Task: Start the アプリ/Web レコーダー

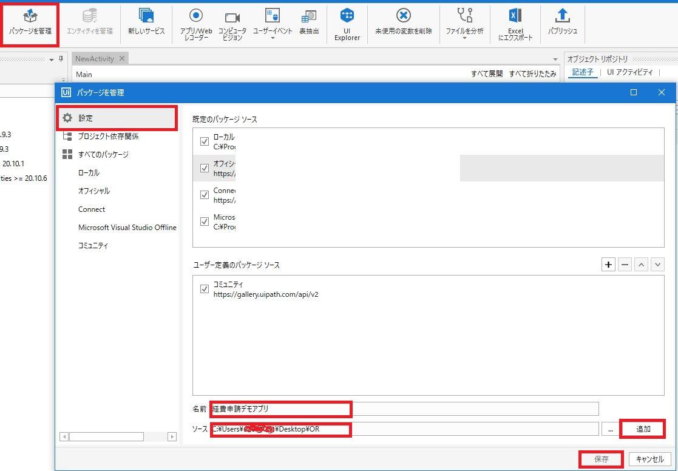Action: tap(196, 25)
